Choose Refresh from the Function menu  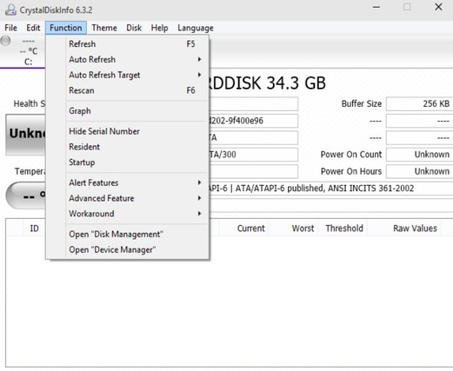[128, 44]
